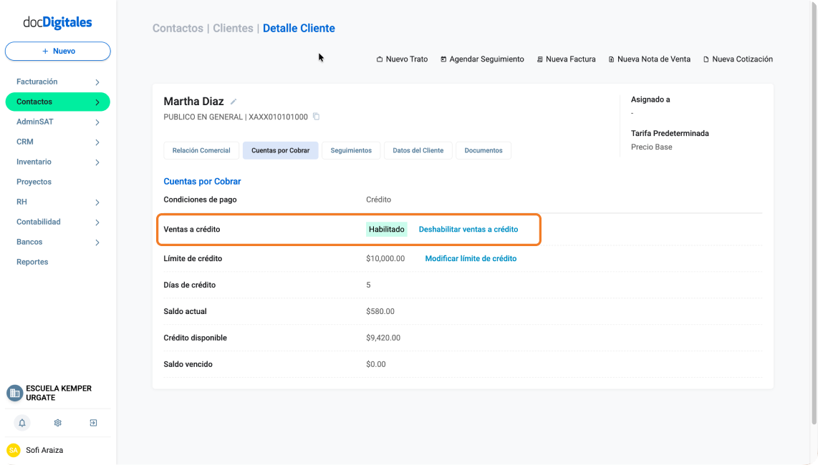
Task: Expand the Contactos menu chevron
Action: 97,102
